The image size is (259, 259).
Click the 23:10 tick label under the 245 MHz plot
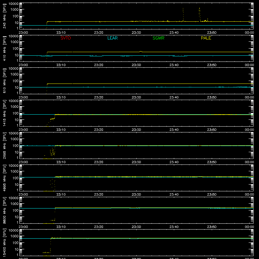(x=61, y=33)
